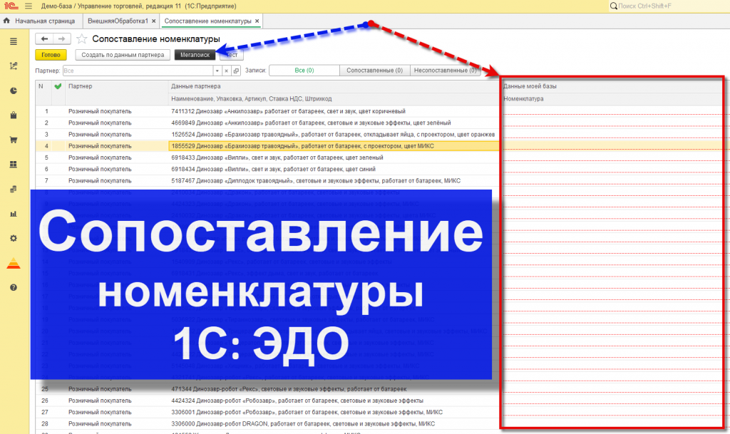Open the coins treasury icon in sidebar
This screenshot has width=730, height=434.
(14, 189)
